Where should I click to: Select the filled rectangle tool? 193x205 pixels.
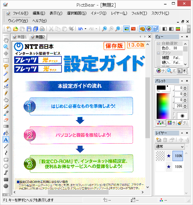[x=6, y=180]
